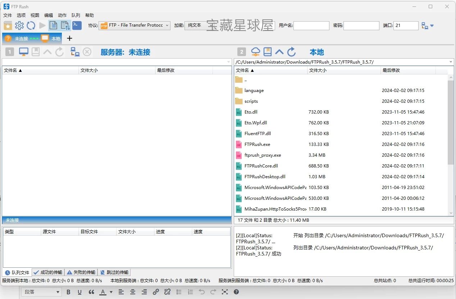
Task: Open bookmarks icon in panel 2
Action: tap(268, 52)
